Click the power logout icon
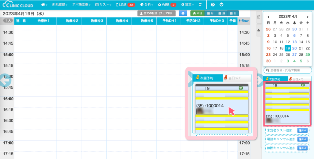This screenshot has height=159, width=314. (221, 5)
